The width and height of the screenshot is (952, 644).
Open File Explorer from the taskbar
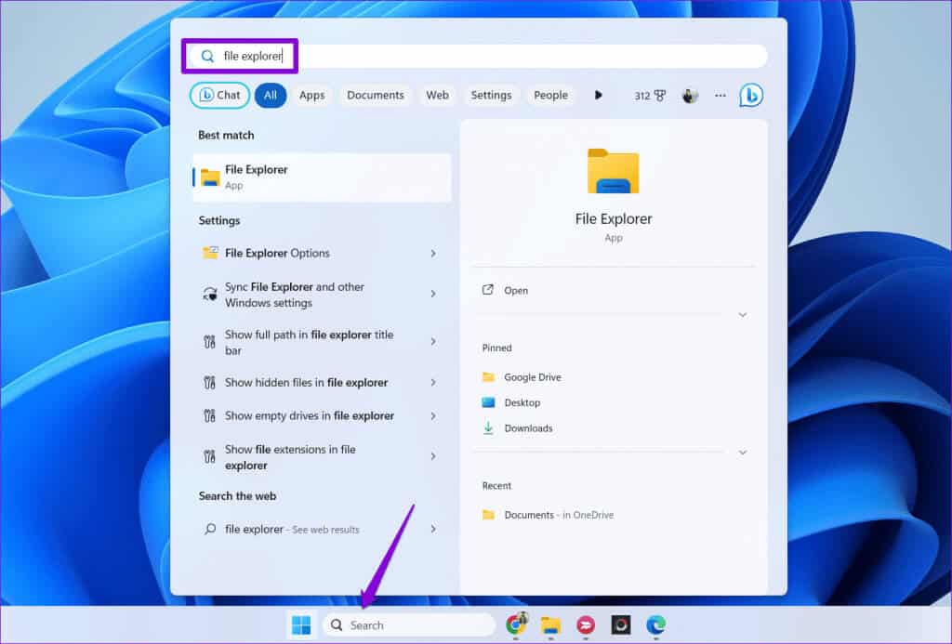[550, 625]
